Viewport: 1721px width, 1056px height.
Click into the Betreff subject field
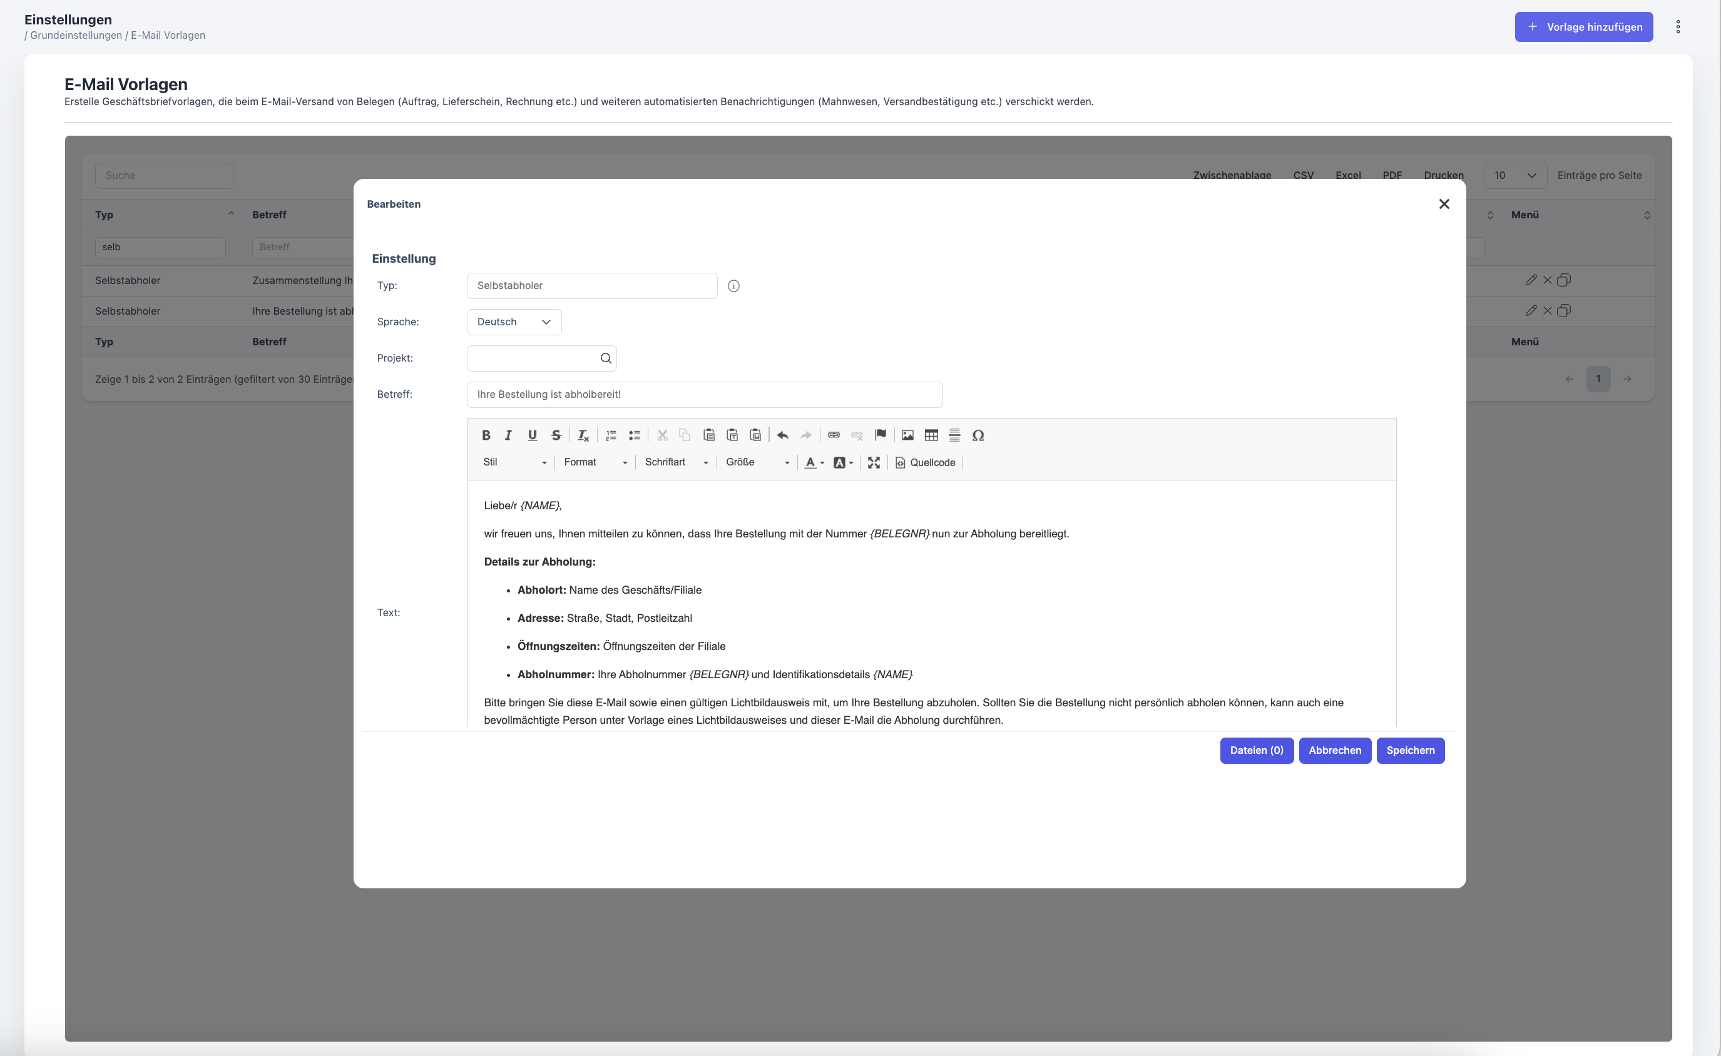click(x=704, y=395)
